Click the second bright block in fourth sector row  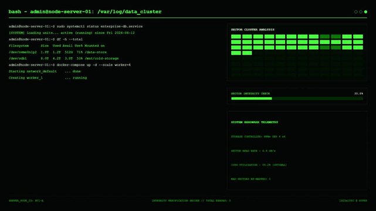(x=247, y=53)
